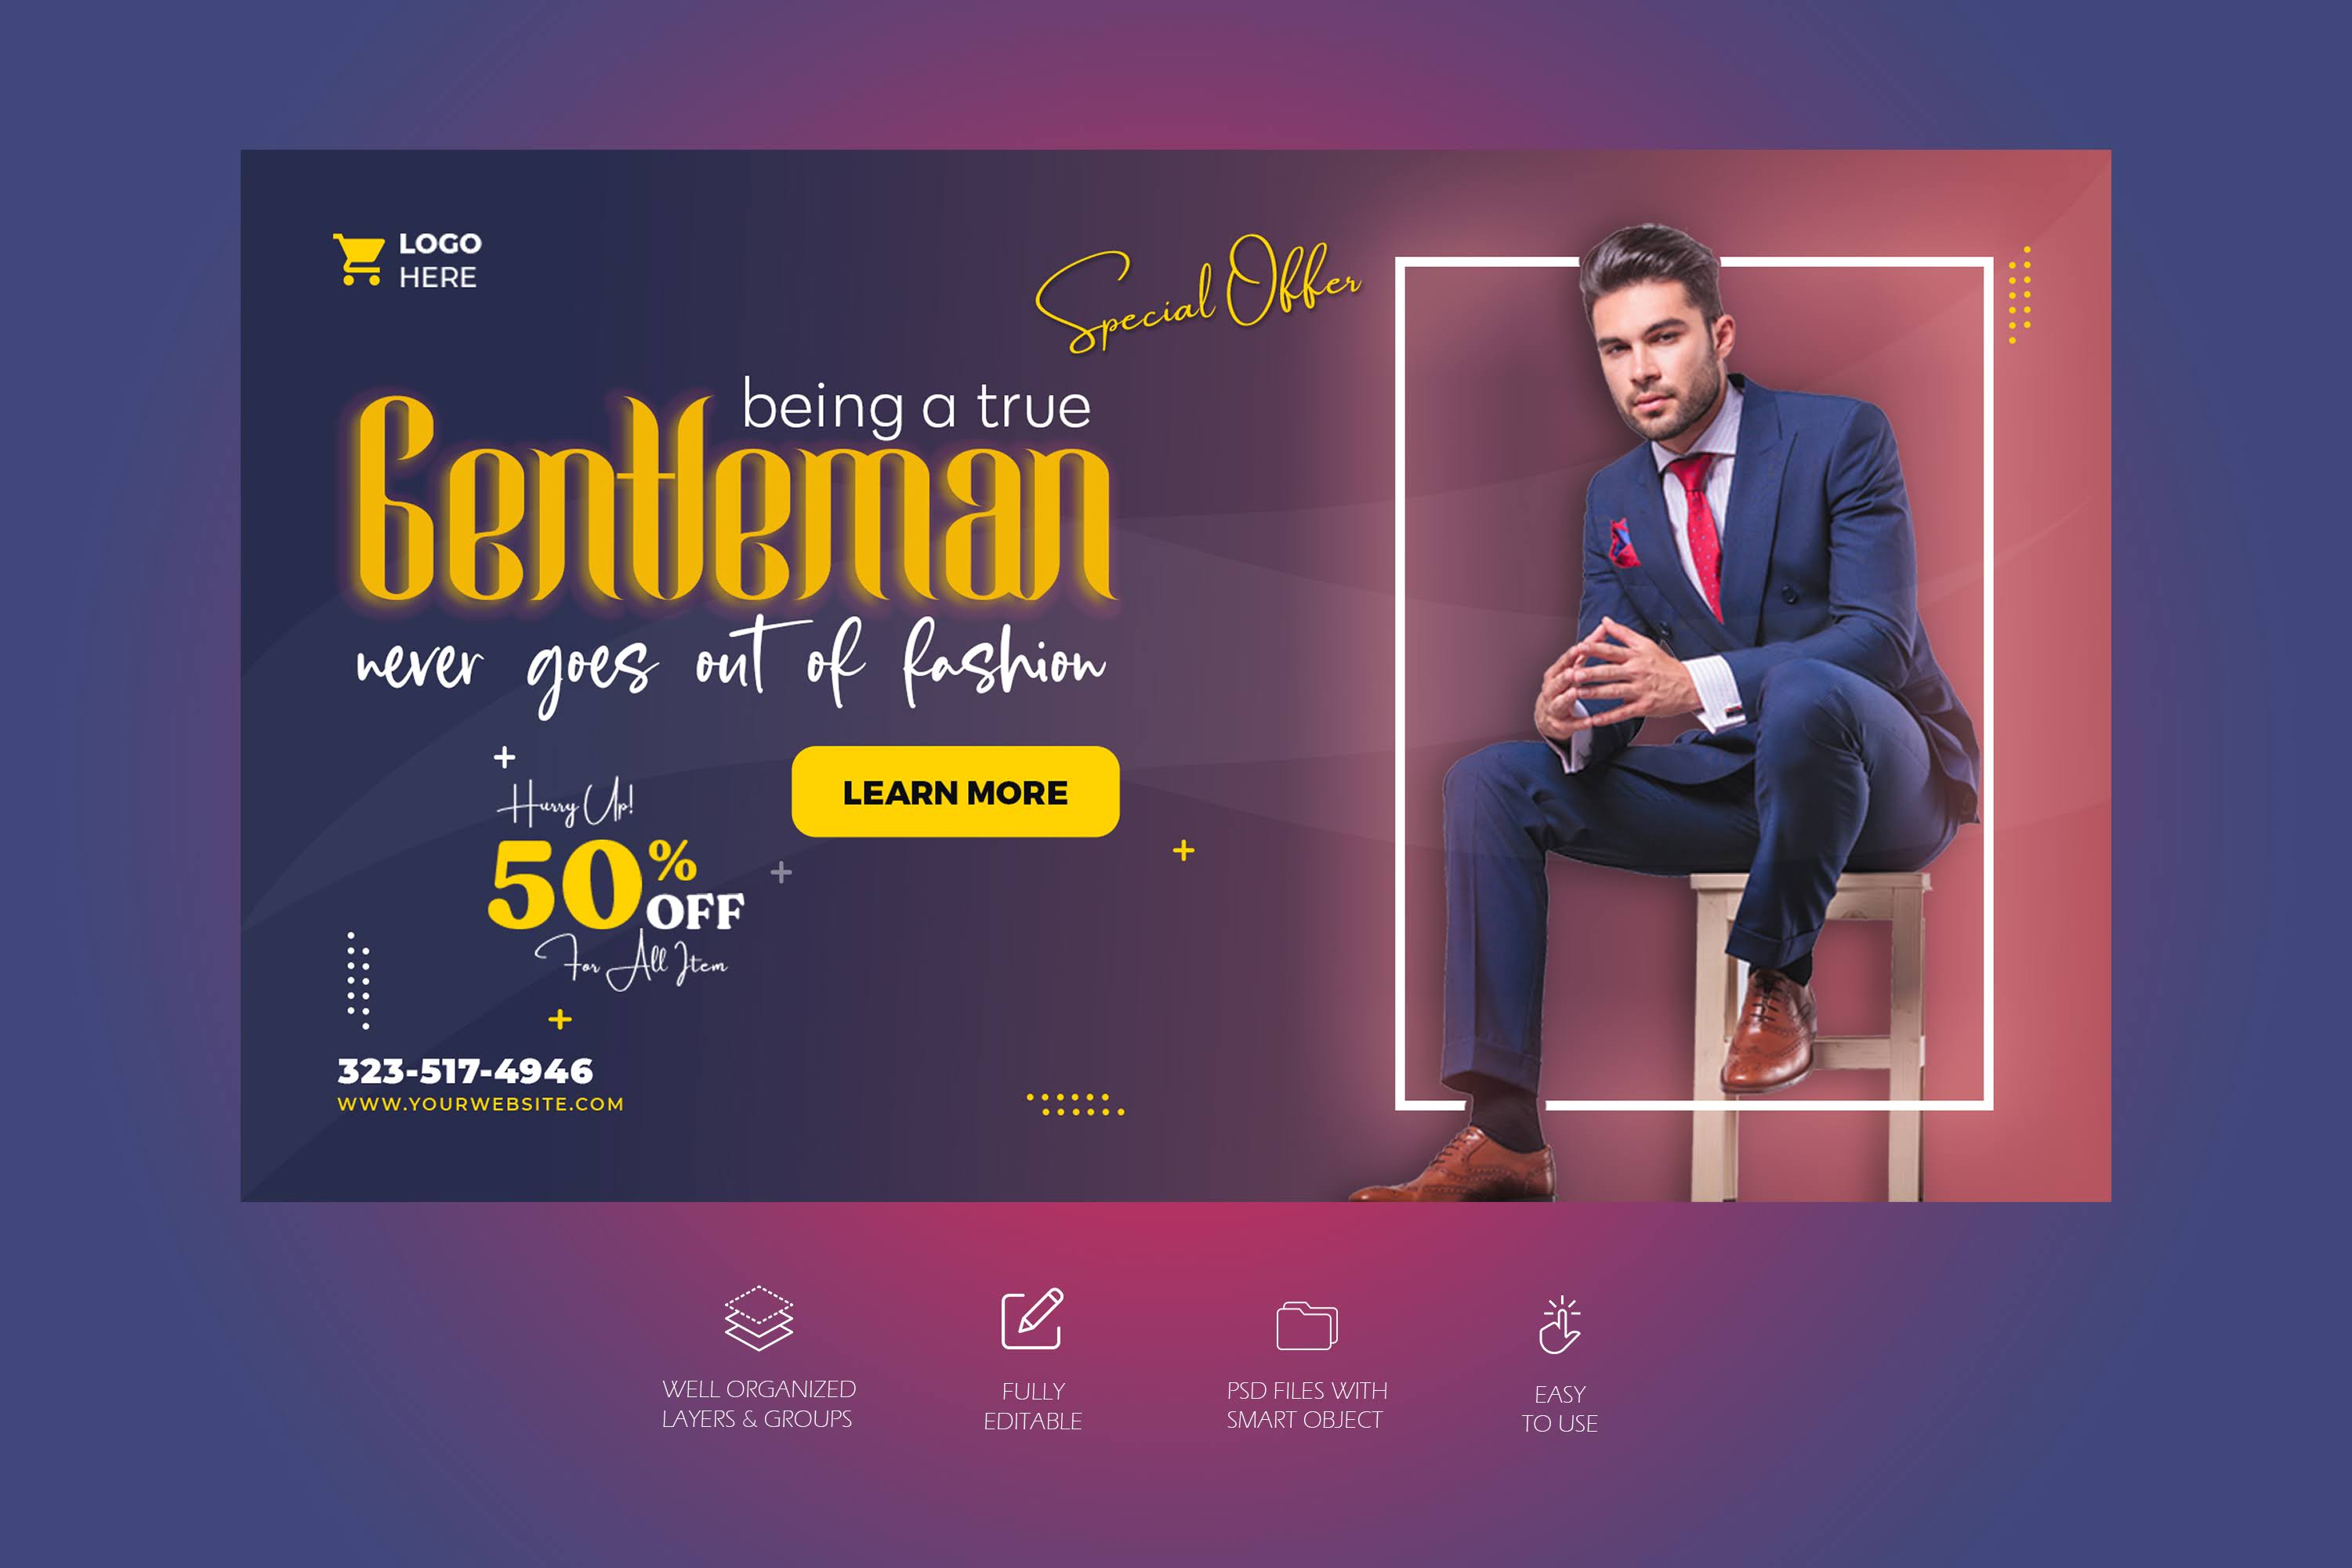The height and width of the screenshot is (1568, 2352).
Task: Click the white plus sign above Hurry Up
Action: (505, 757)
